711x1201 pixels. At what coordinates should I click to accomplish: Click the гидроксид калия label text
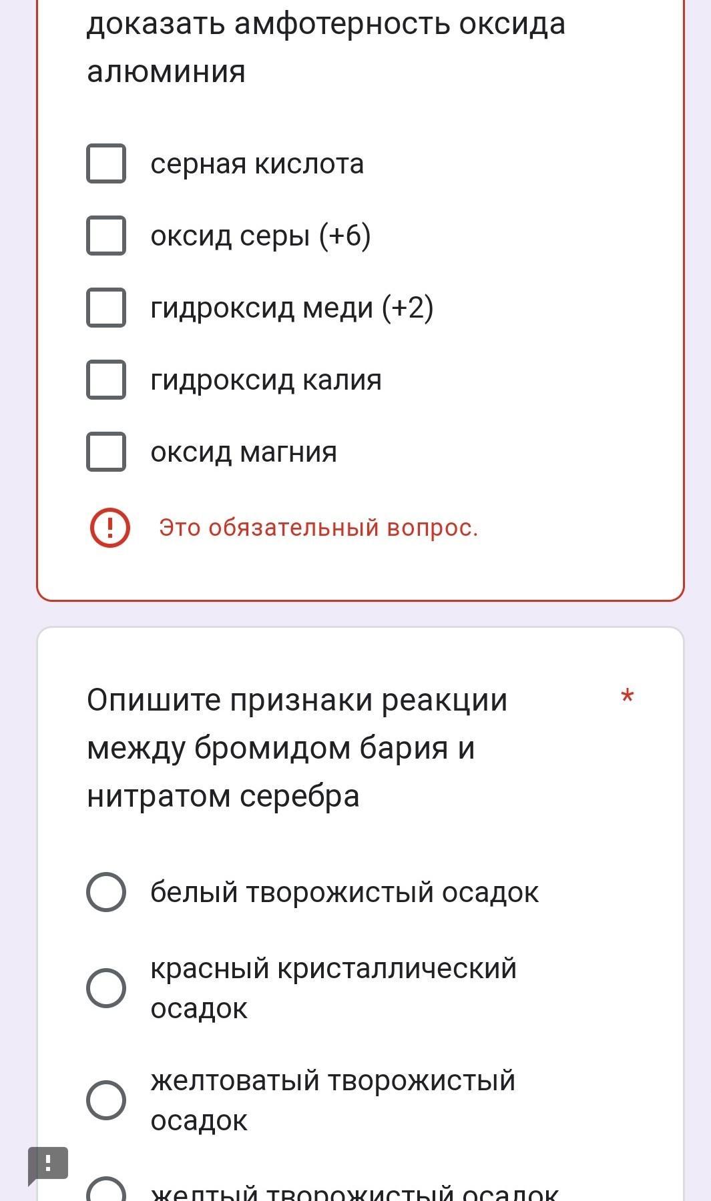coord(266,380)
